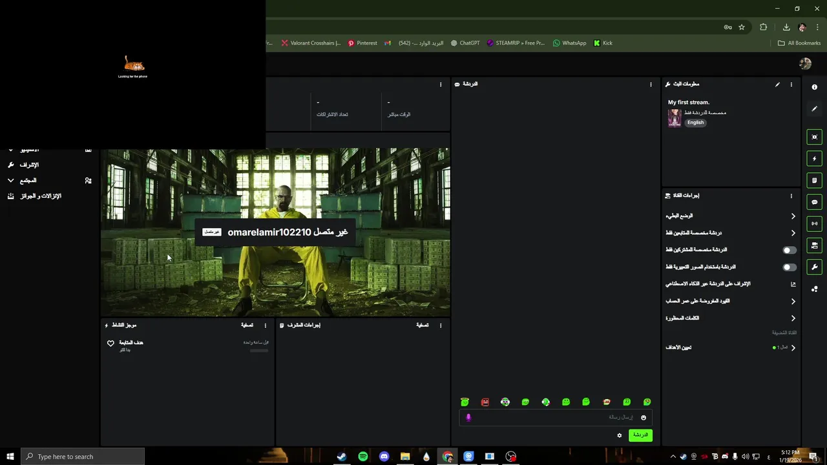
Task: Toggle the wrench panel icon in sidebar
Action: (814, 267)
